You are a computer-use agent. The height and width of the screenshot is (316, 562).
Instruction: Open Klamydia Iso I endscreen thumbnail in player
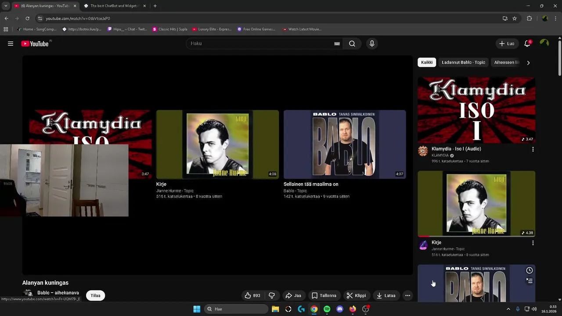click(90, 127)
